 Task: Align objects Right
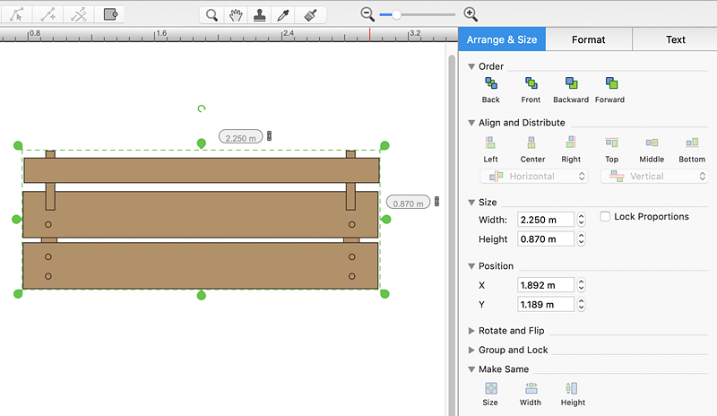(x=571, y=149)
